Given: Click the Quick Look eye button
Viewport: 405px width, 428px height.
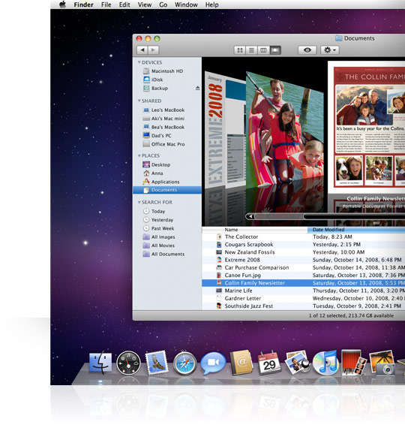Looking at the screenshot, I should 307,50.
